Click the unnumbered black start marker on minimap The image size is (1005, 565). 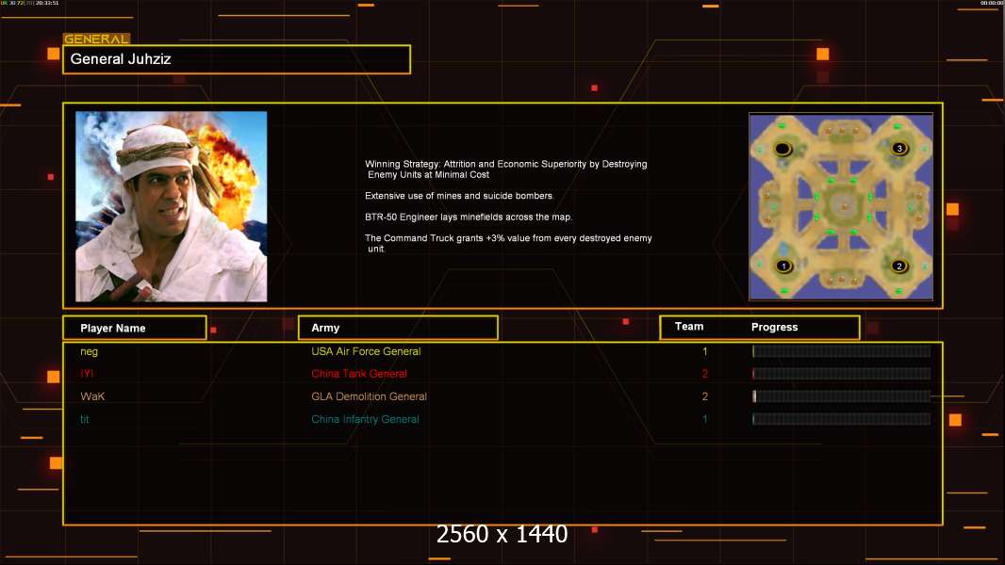coord(783,149)
